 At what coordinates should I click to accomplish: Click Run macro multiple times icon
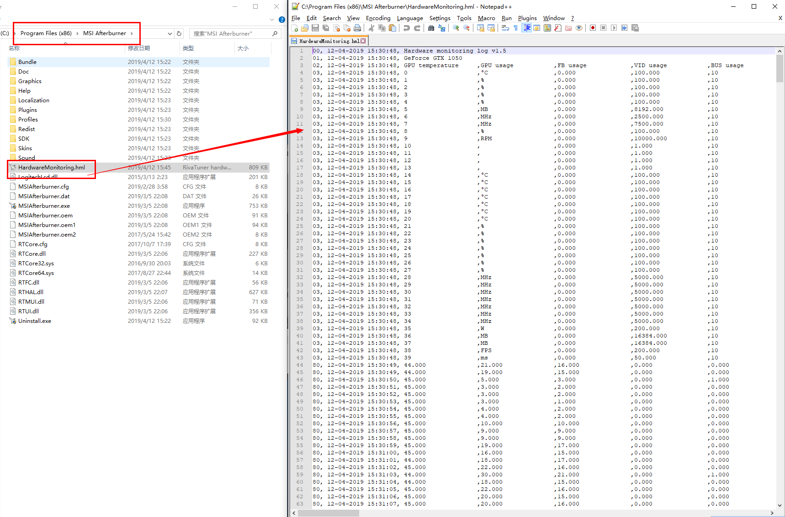624,28
